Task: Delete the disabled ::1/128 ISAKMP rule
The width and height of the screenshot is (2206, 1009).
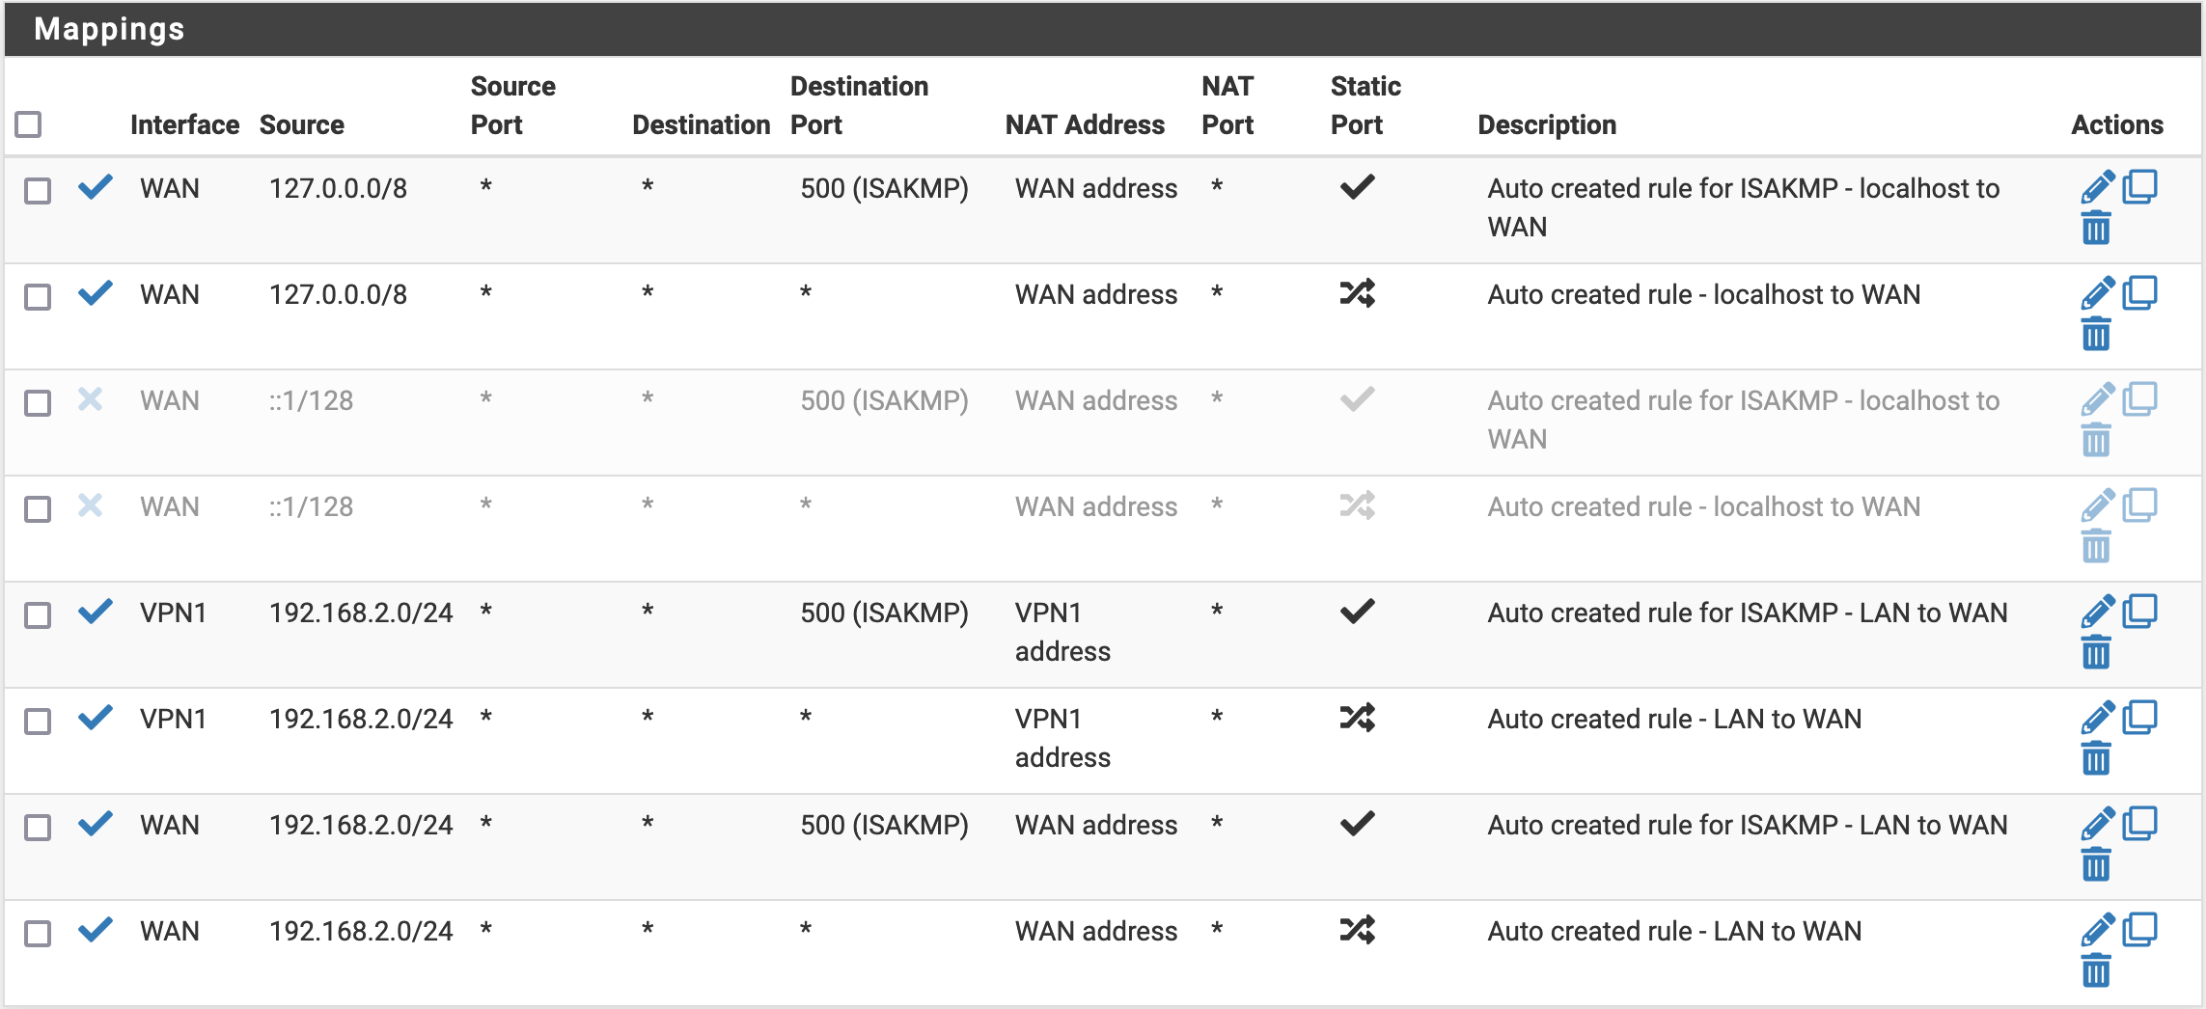Action: pos(2096,441)
